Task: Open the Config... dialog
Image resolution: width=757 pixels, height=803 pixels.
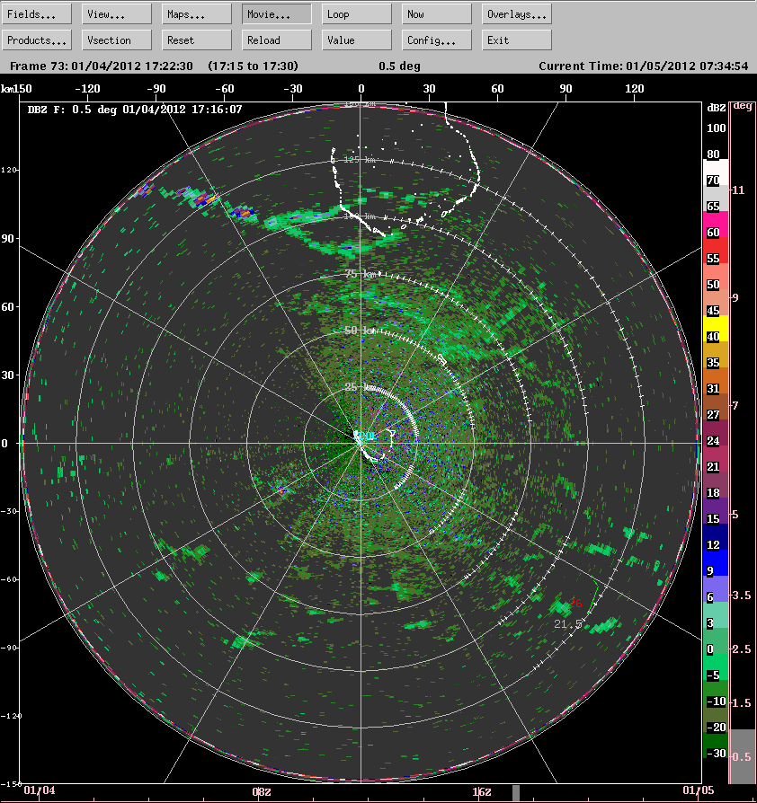Action: pos(436,40)
